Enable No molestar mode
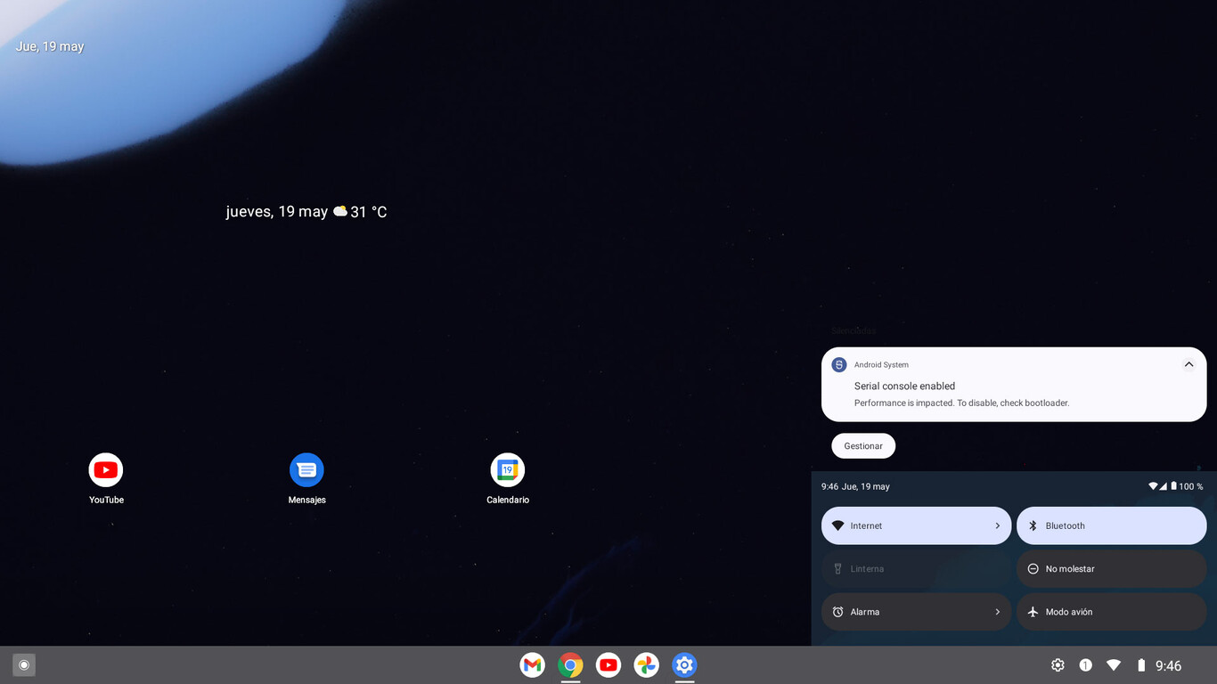Screen dimensions: 1217x684 tap(1111, 568)
